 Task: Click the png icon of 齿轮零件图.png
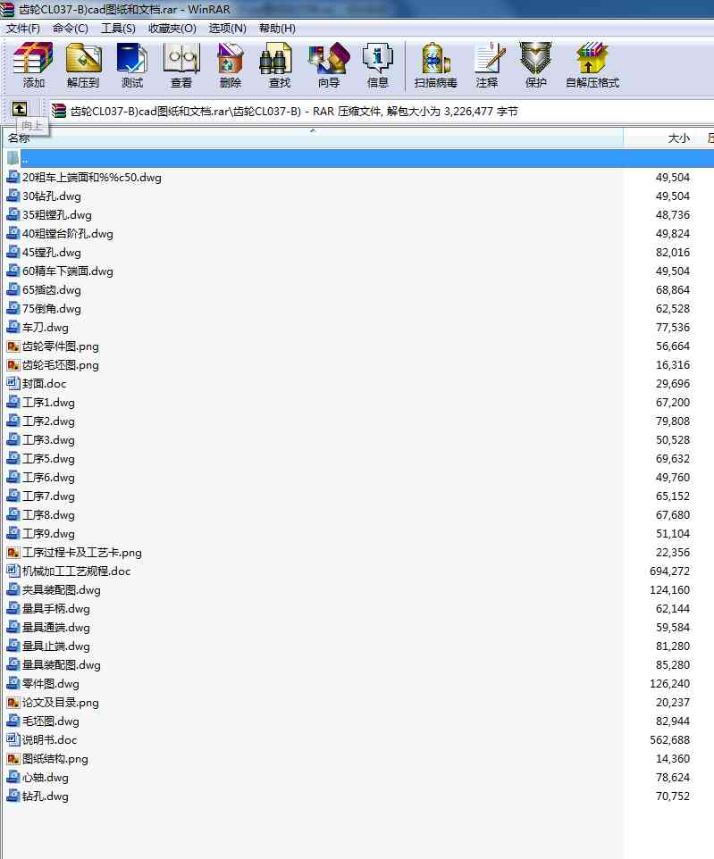pyautogui.click(x=13, y=346)
